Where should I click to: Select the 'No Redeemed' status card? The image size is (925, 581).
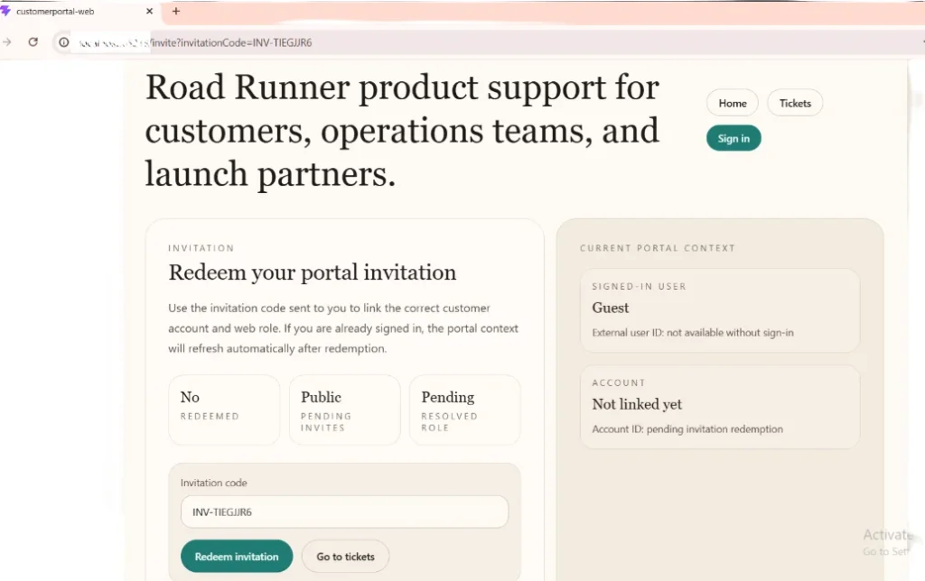point(224,410)
